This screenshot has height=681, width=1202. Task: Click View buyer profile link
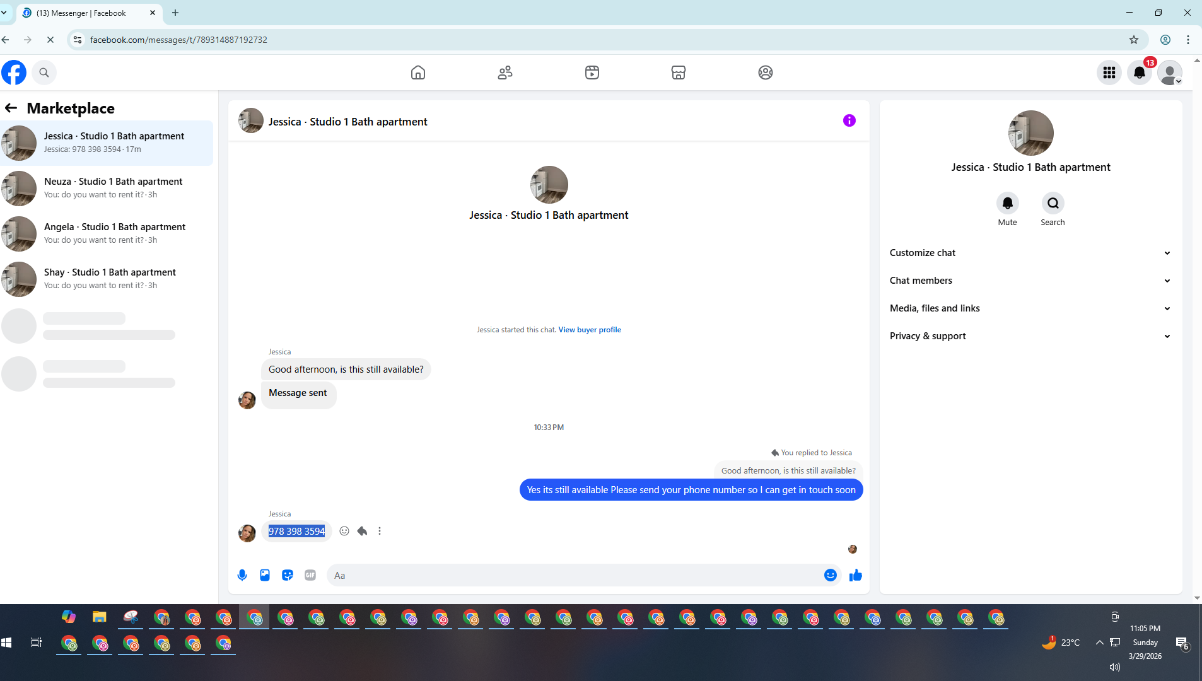point(590,330)
